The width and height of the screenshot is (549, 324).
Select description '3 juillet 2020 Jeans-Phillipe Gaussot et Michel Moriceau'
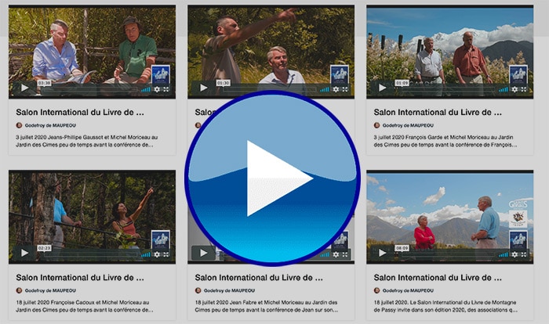click(87, 141)
